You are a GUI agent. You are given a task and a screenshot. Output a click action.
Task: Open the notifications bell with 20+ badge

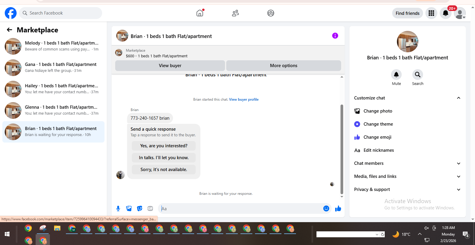[x=446, y=13]
